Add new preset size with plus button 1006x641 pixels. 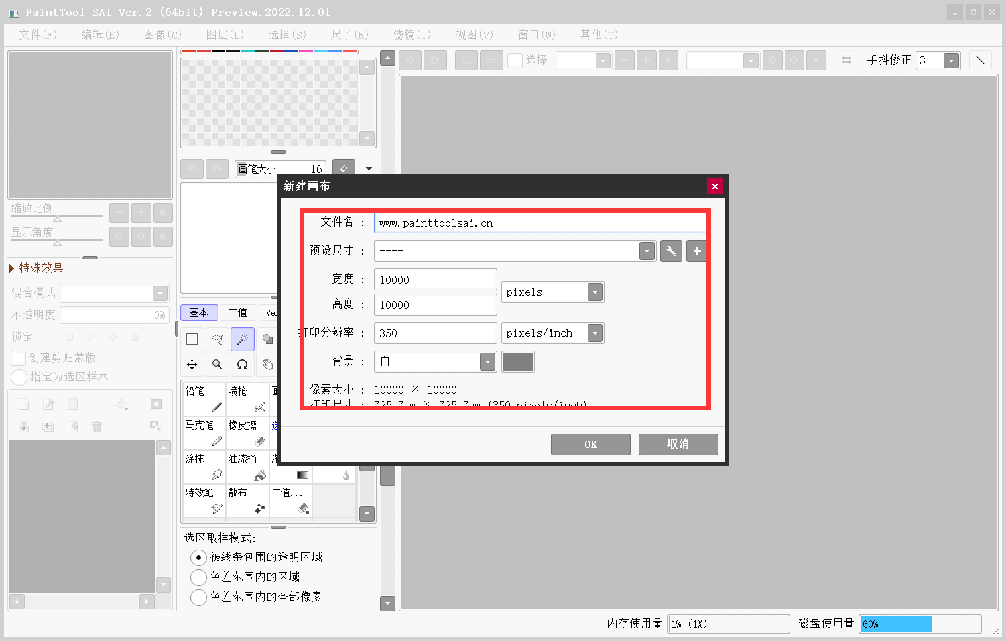tap(696, 251)
